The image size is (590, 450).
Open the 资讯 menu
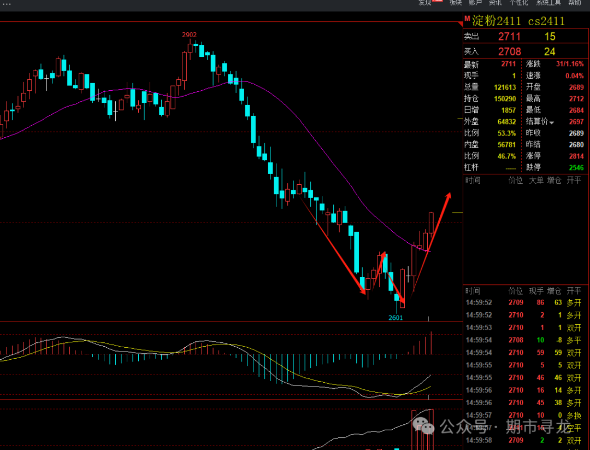coord(495,3)
